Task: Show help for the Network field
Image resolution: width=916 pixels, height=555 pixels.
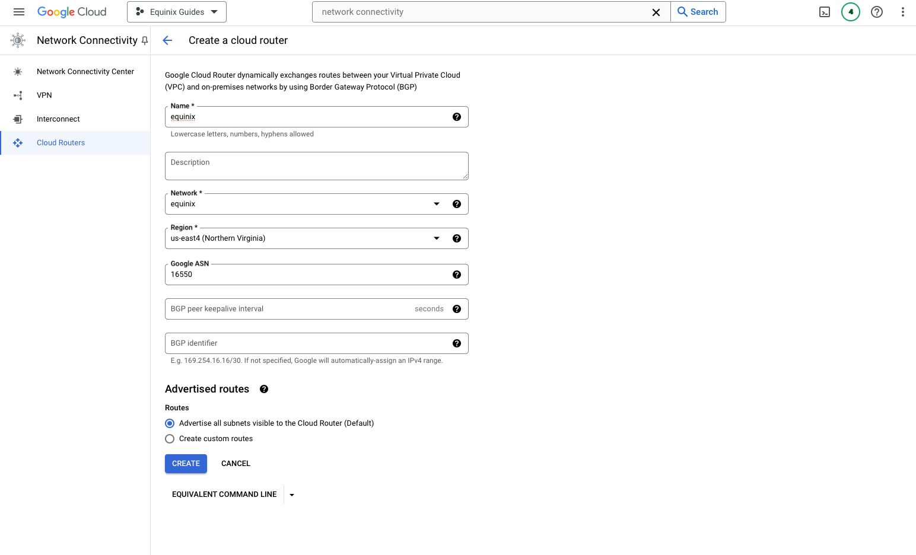Action: [x=457, y=204]
